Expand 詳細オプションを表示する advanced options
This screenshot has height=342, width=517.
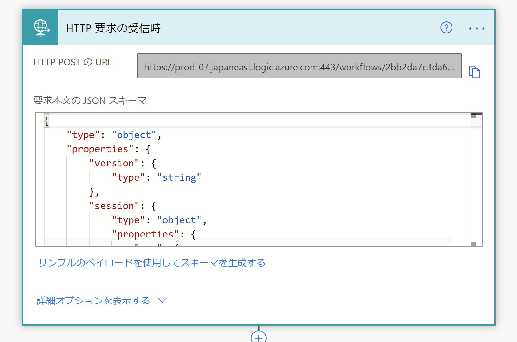click(93, 300)
